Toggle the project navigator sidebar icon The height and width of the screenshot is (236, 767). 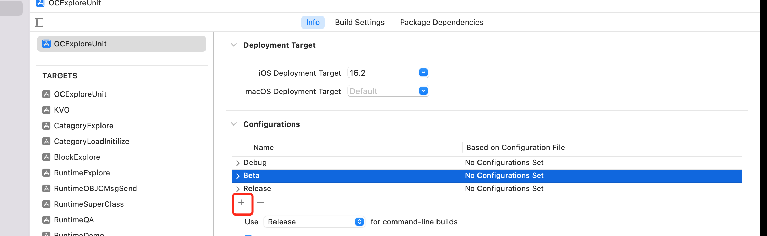click(x=39, y=23)
